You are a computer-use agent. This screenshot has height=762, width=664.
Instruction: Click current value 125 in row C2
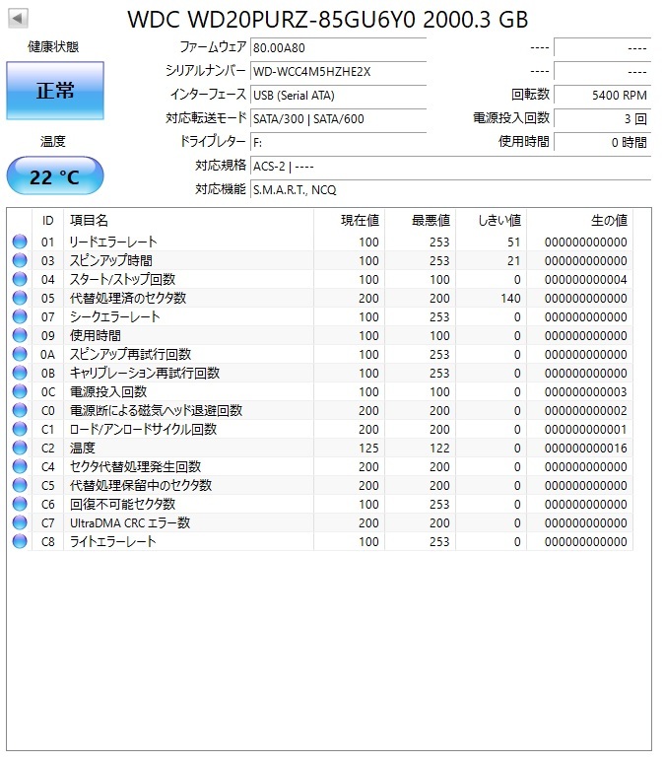[x=368, y=449]
